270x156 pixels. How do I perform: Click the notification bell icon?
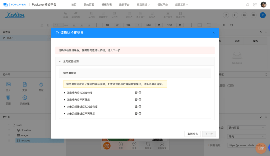(x=247, y=5)
